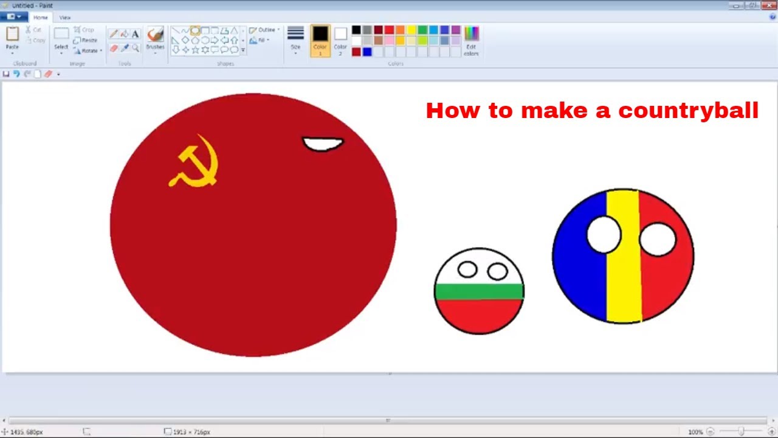Select the Fill with color bucket tool

[125, 34]
